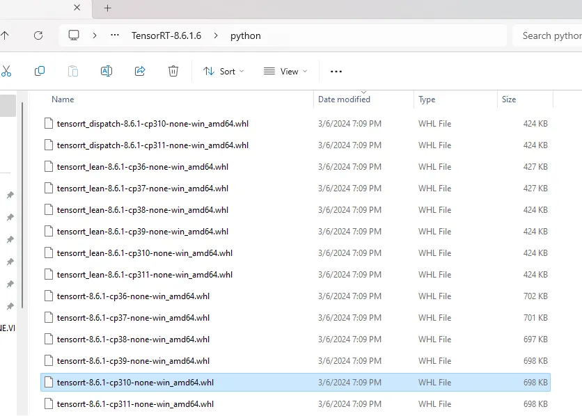
Task: Click file icon of tensorrt-8.6.1-cp39 wheel
Action: [x=49, y=360]
